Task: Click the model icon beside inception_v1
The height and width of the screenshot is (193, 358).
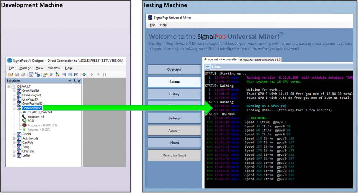Action: (24, 117)
